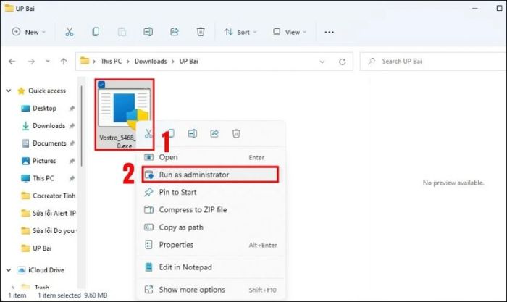Click the Search UP Bai field

click(433, 61)
